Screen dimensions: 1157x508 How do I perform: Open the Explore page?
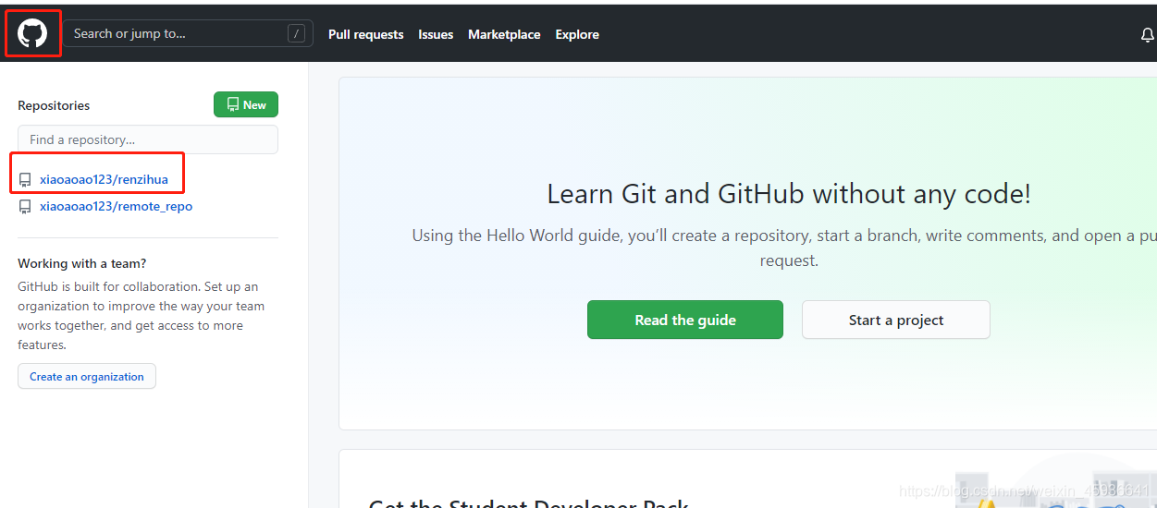click(577, 34)
